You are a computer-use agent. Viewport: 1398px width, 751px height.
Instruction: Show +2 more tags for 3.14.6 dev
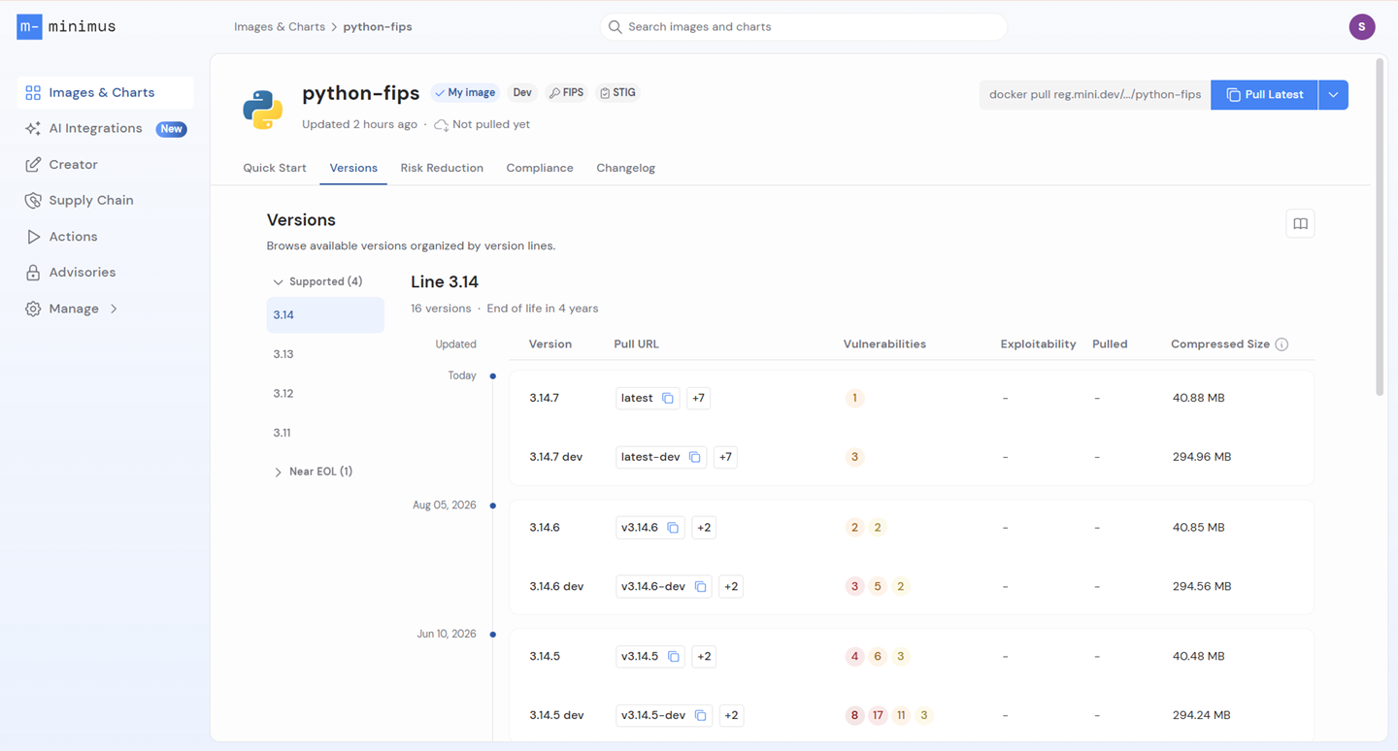[731, 587]
